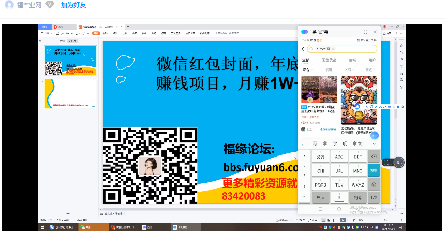Select the 全部 tab in phone app
Viewport: 446px width, 241px height.
click(306, 60)
